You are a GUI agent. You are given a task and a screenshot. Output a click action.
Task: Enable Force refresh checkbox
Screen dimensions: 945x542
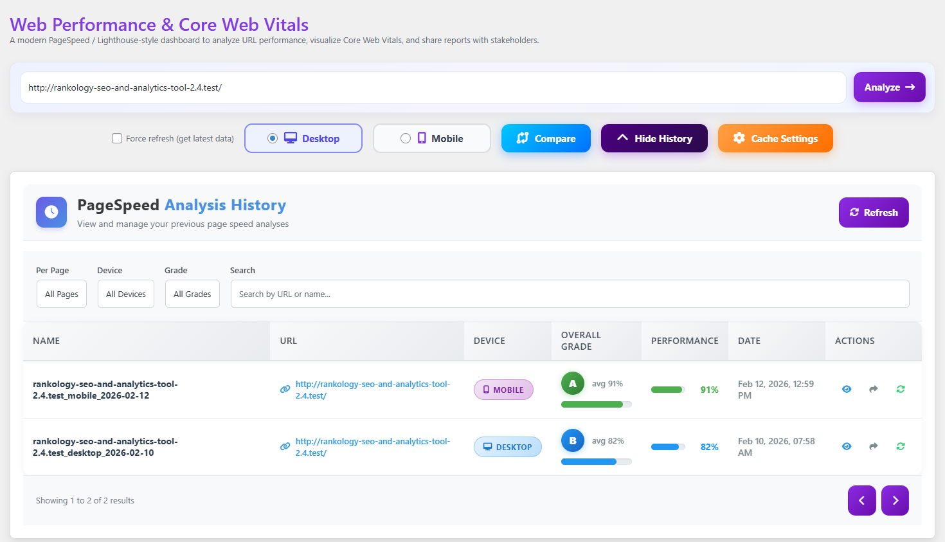[x=117, y=138]
